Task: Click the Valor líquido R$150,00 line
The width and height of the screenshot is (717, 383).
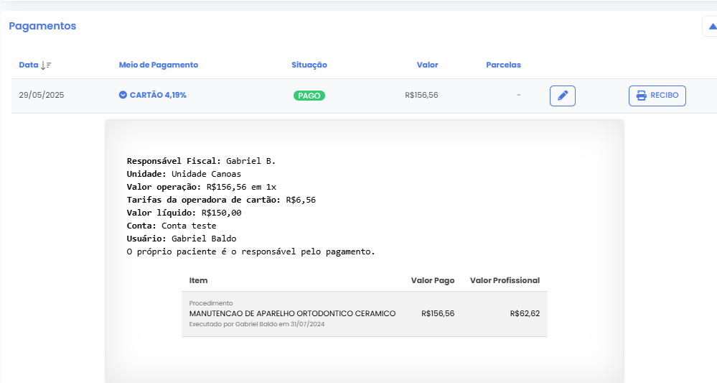Action: point(184,213)
